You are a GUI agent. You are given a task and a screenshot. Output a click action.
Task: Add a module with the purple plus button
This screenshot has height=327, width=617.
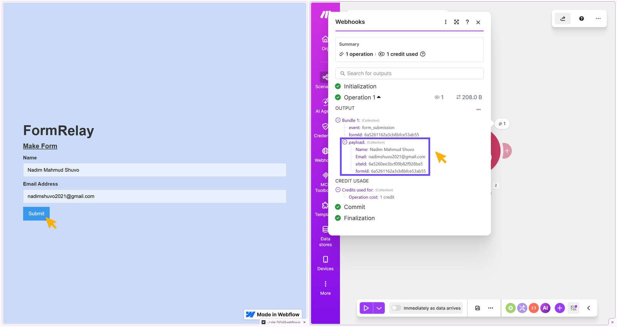click(560, 308)
